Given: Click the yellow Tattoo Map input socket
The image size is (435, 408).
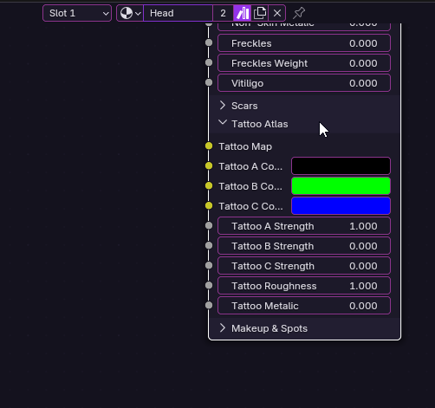Looking at the screenshot, I should coord(209,146).
